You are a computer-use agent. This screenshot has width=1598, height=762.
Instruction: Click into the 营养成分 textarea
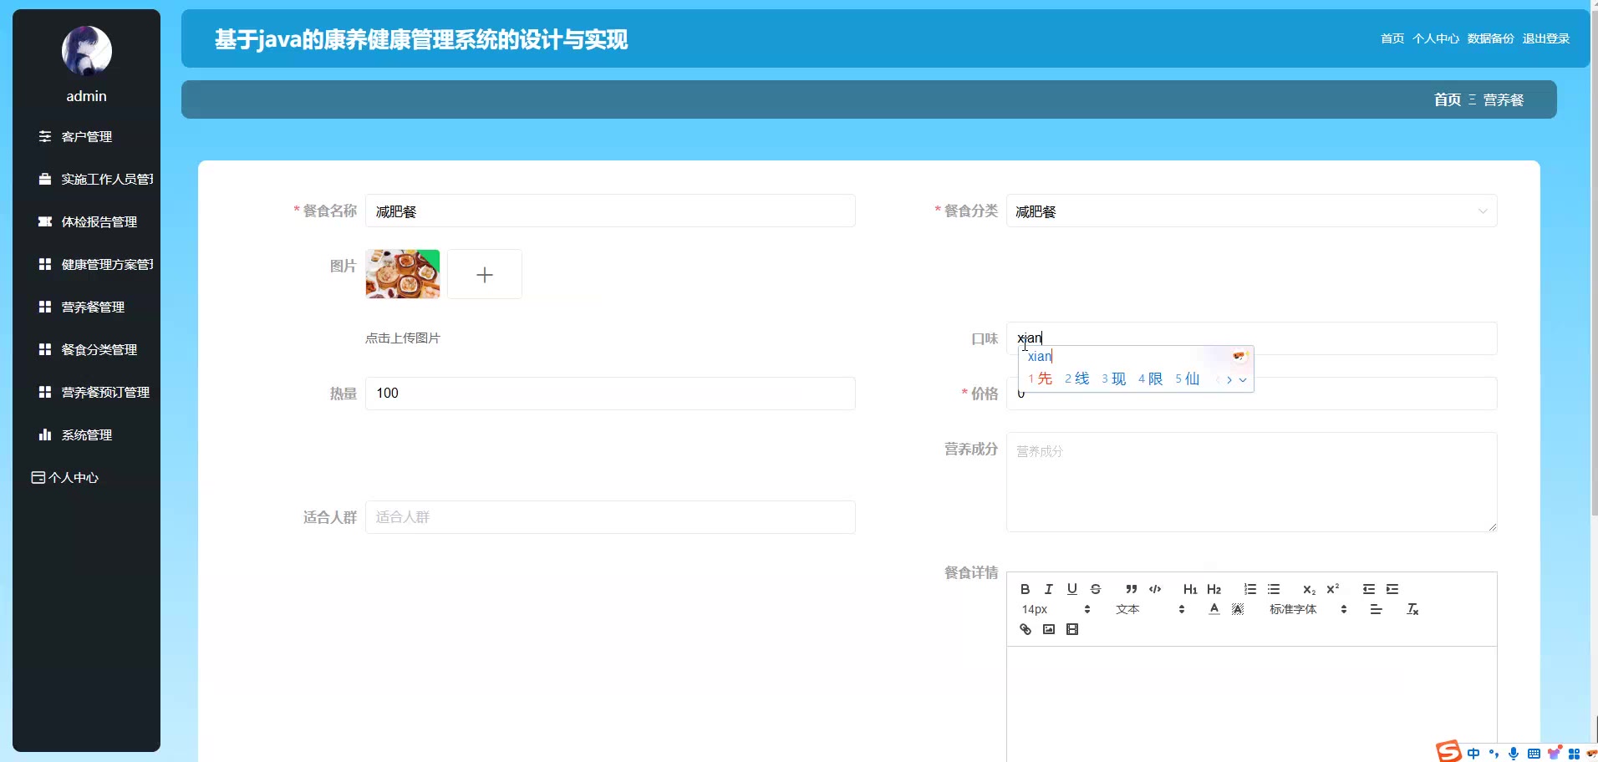coord(1251,482)
